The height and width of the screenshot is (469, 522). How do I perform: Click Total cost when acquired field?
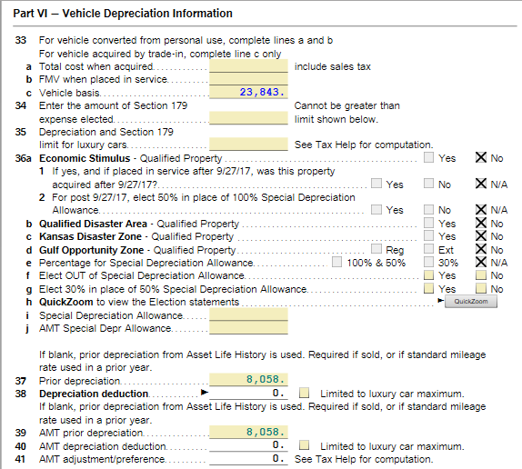click(x=248, y=65)
